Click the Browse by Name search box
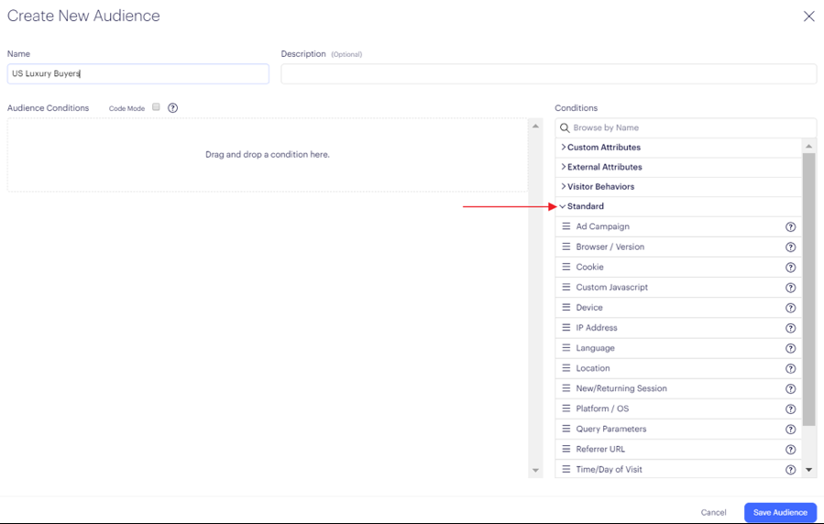 tap(687, 128)
